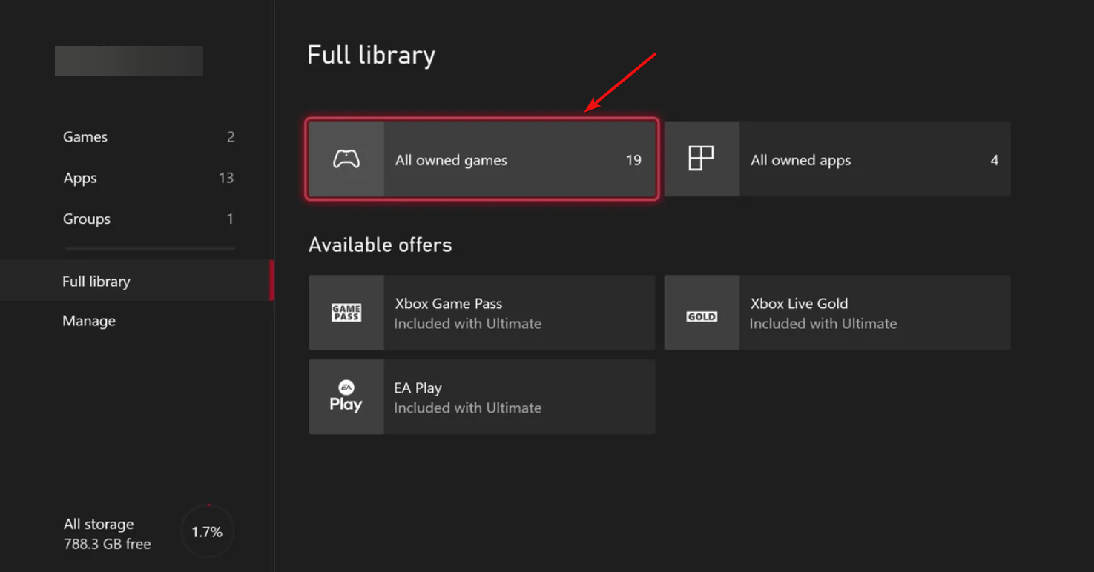Click the Apps count 13

pos(226,178)
